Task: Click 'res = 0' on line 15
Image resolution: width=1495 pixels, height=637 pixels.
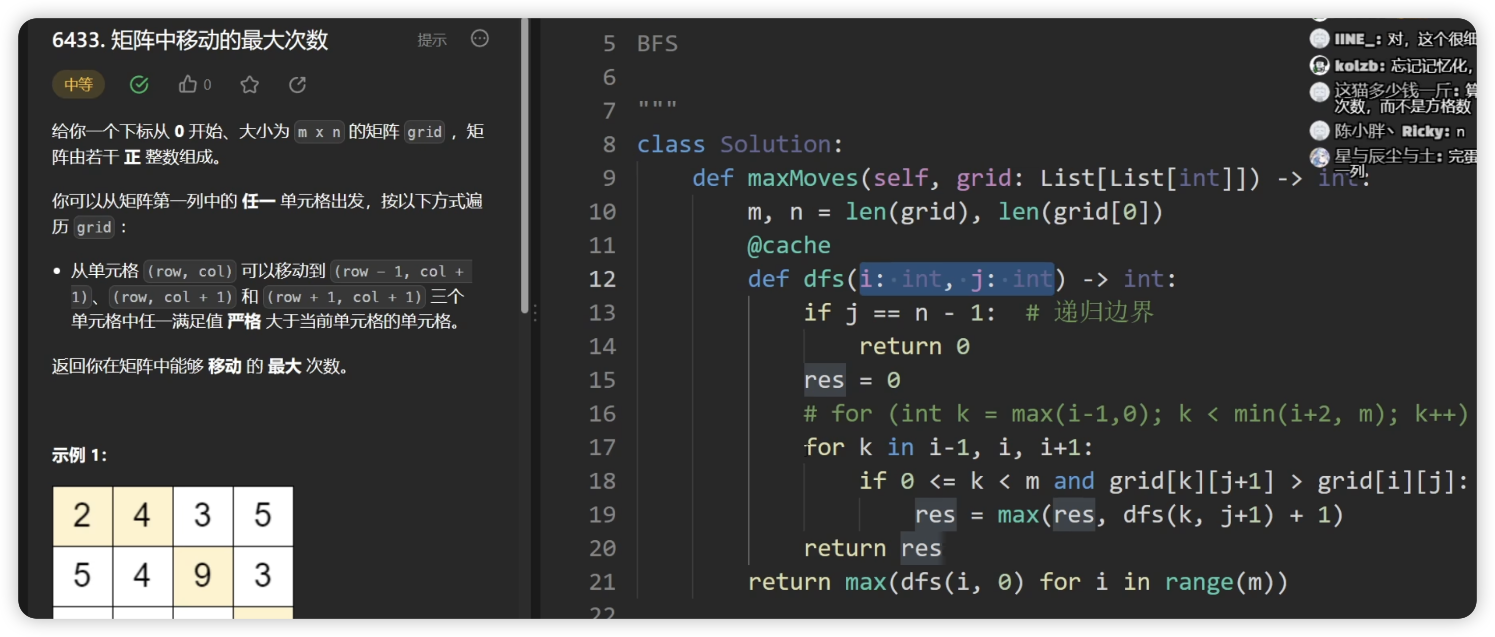Action: click(852, 380)
